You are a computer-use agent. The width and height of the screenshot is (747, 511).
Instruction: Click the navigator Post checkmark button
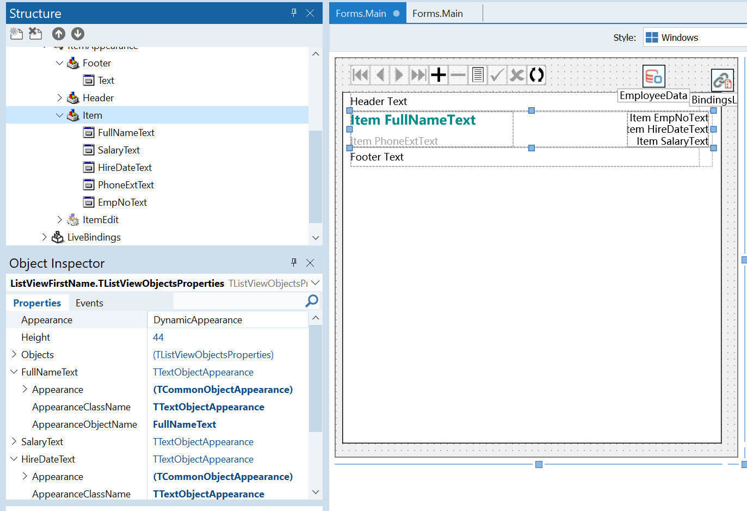[497, 75]
